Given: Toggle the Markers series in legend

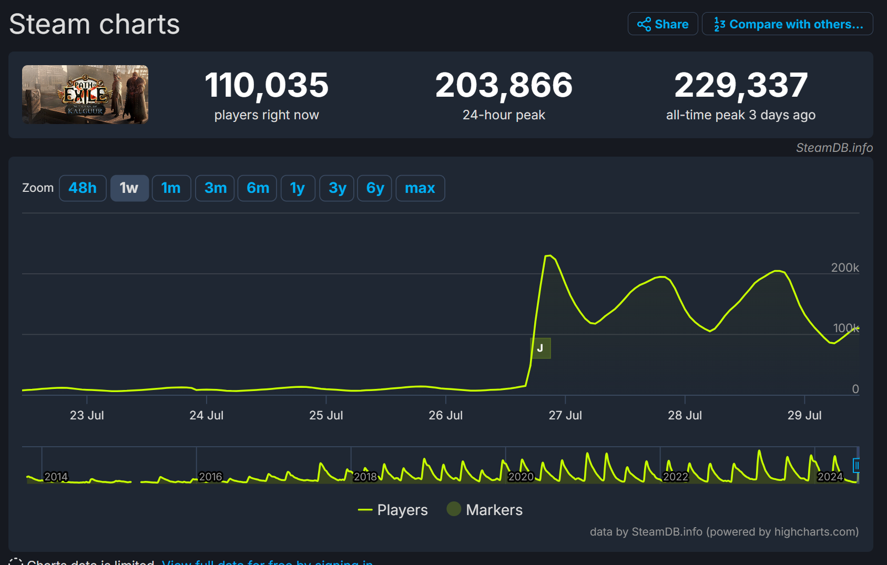Looking at the screenshot, I should point(484,510).
